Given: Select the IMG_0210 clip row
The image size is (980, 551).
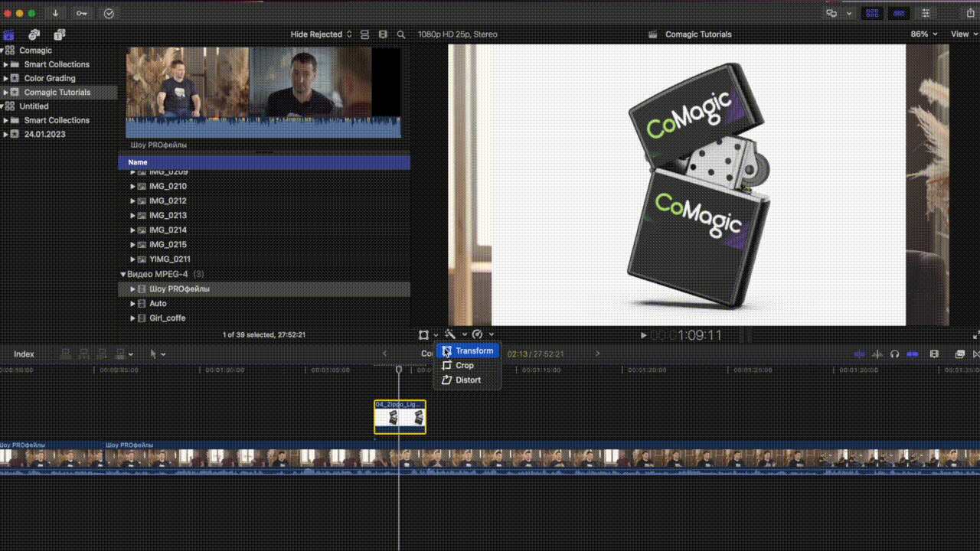Looking at the screenshot, I should pos(264,186).
